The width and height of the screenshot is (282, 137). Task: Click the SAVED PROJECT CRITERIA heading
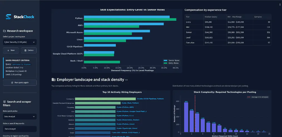(x=18, y=60)
